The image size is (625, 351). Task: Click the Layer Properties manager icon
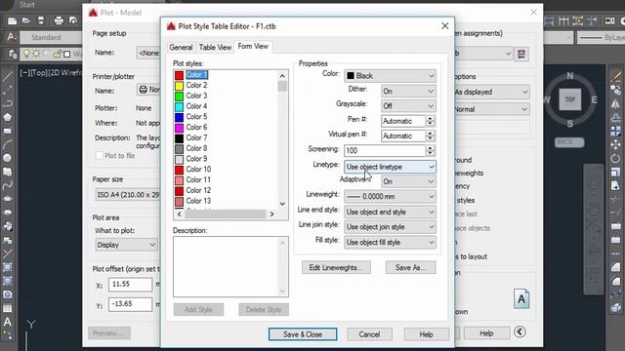pos(12,54)
